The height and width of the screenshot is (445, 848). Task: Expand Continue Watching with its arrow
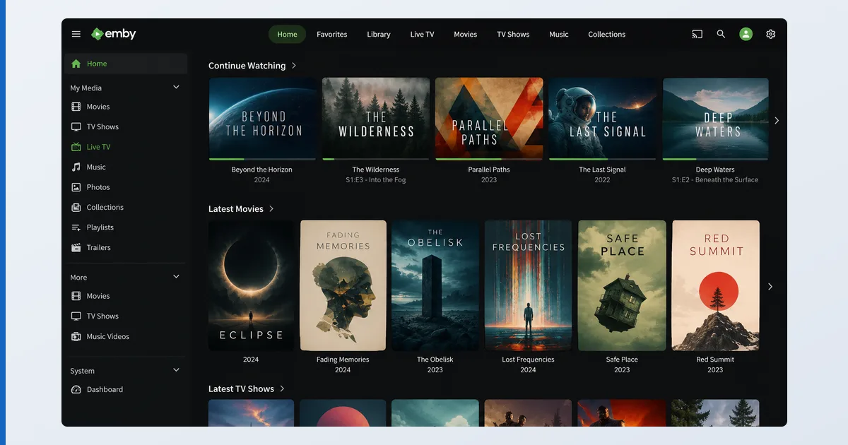[294, 66]
